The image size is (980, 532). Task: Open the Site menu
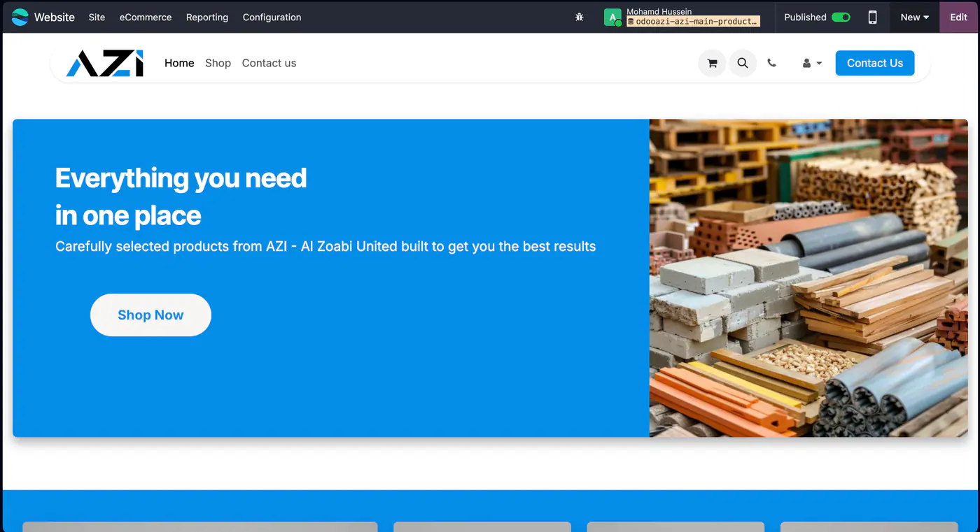(x=97, y=17)
